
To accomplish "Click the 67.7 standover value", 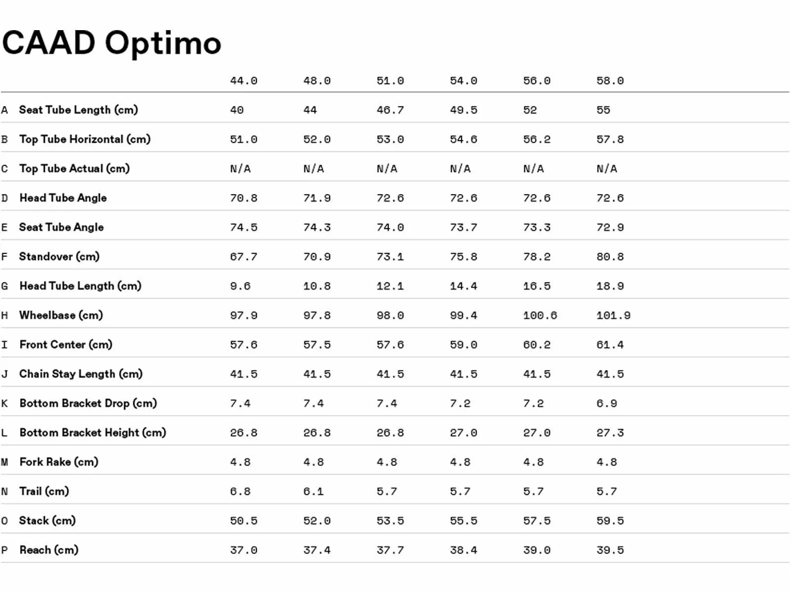I will (243, 256).
